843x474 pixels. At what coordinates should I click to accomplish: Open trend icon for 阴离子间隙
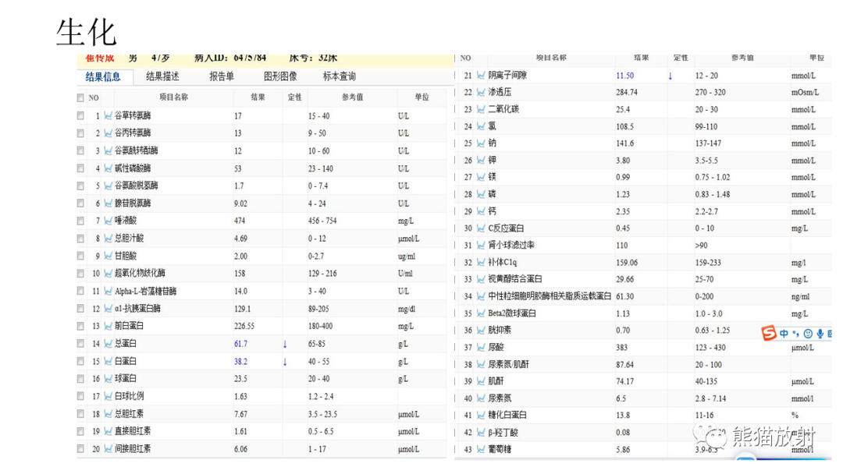(x=481, y=76)
